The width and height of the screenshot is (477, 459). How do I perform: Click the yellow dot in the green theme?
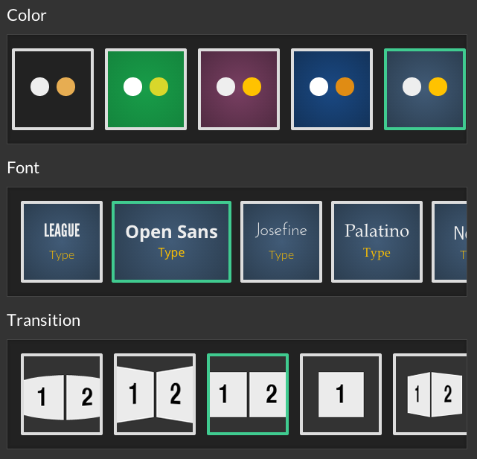pyautogui.click(x=159, y=87)
